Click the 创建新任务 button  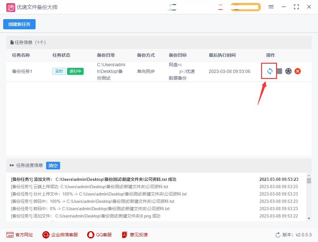[19, 24]
